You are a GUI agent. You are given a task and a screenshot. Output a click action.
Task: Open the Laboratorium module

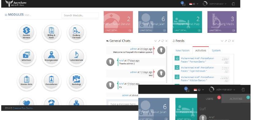[76, 57]
